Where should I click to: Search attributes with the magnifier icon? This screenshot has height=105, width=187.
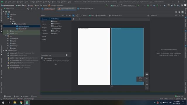coord(176,15)
